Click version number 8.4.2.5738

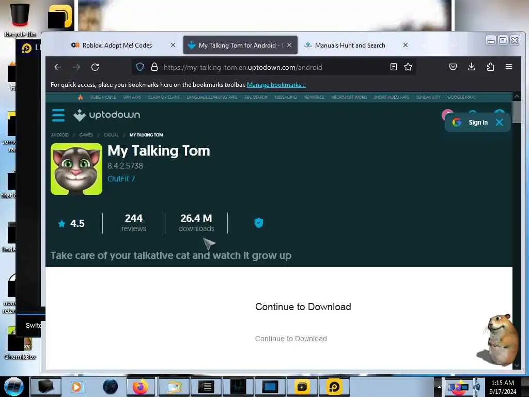(125, 166)
